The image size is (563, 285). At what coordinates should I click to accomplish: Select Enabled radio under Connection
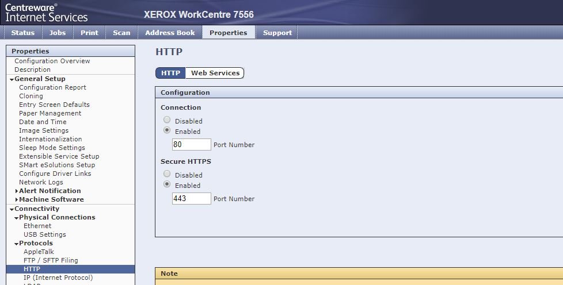167,130
